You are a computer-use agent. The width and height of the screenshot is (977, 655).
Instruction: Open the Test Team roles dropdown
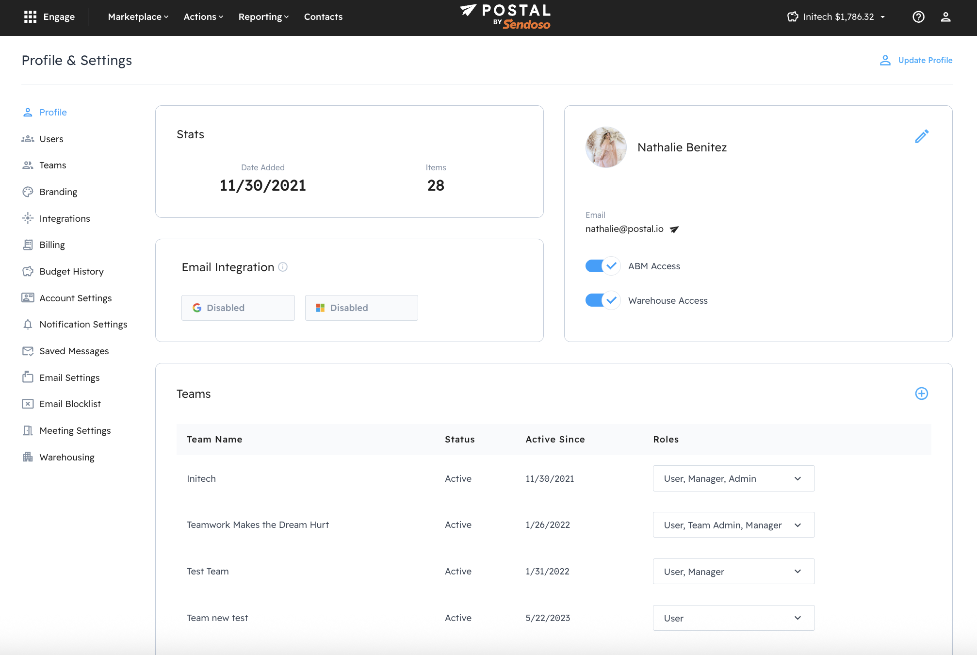pos(733,572)
